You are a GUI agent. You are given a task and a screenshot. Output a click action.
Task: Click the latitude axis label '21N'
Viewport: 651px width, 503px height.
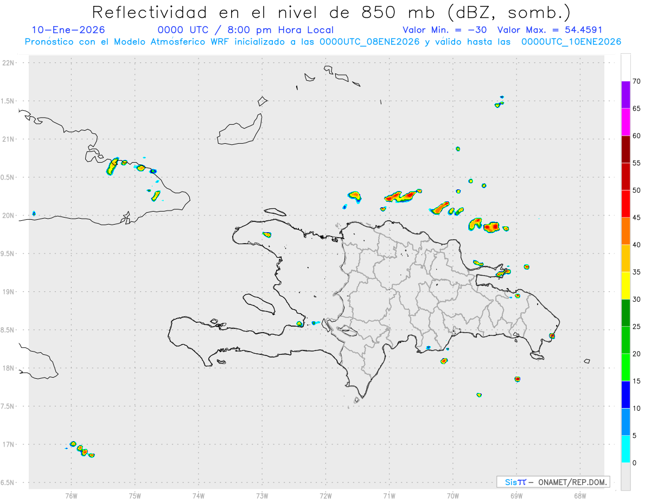[x=9, y=139]
